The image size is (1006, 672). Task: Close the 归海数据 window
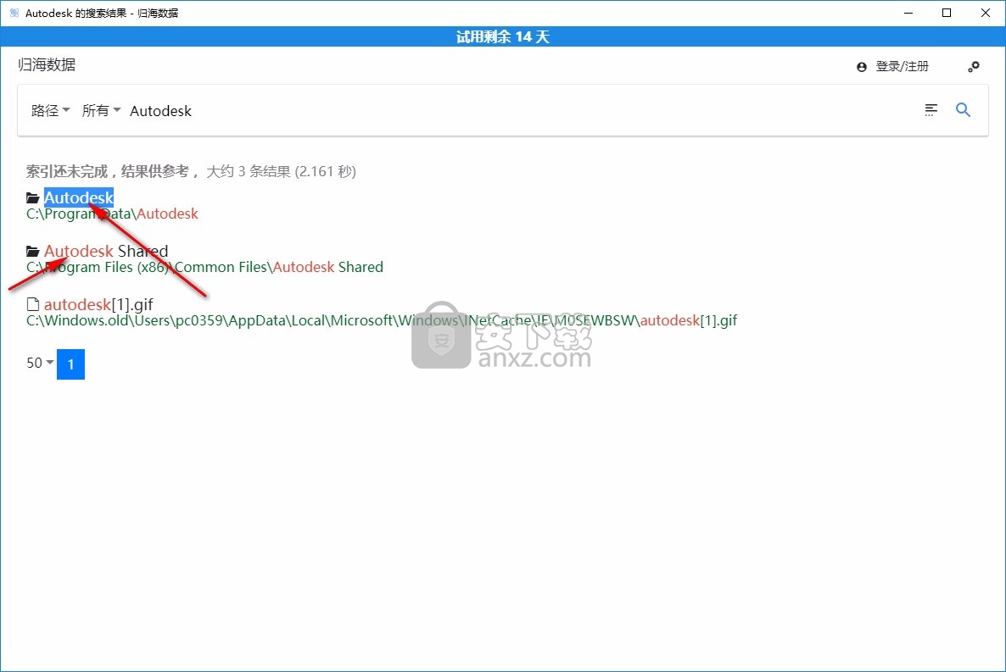click(x=986, y=13)
